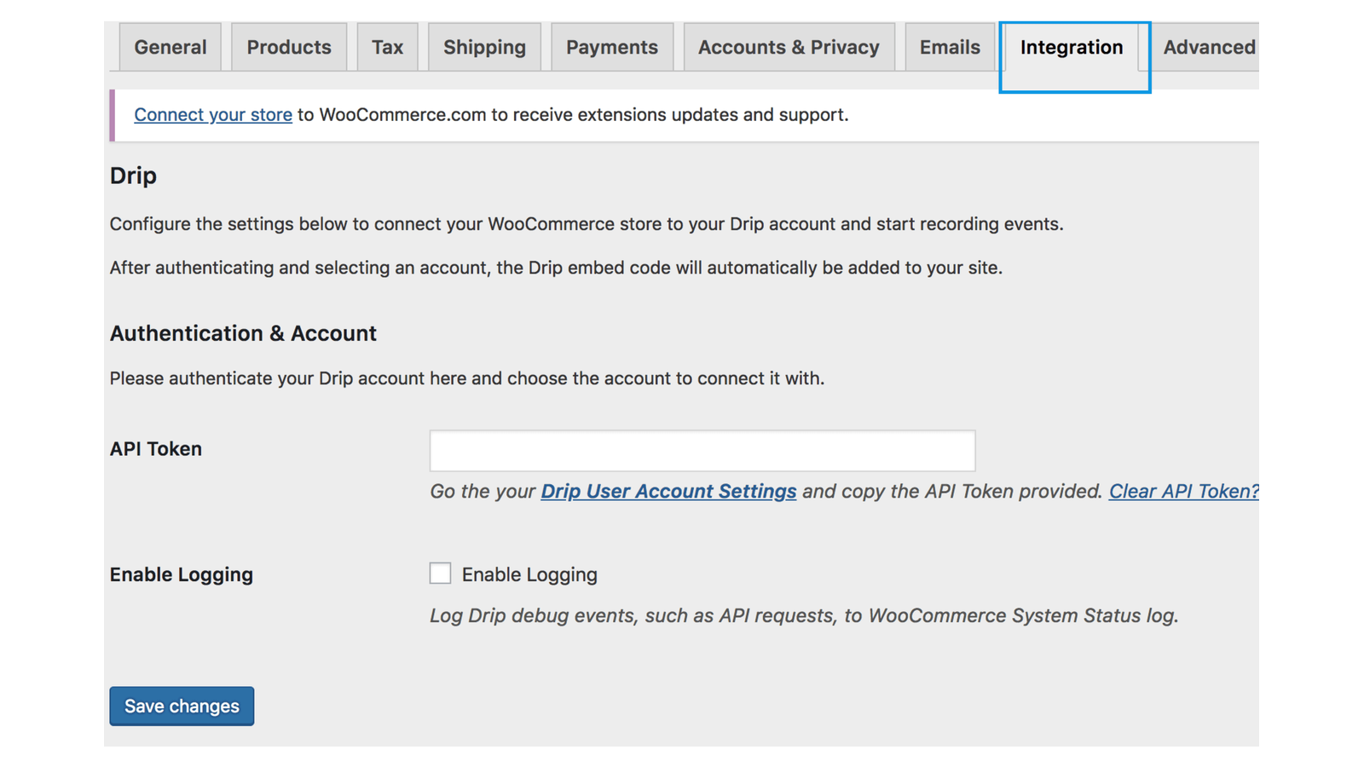Image resolution: width=1364 pixels, height=767 pixels.
Task: Click the Save changes button
Action: point(182,706)
